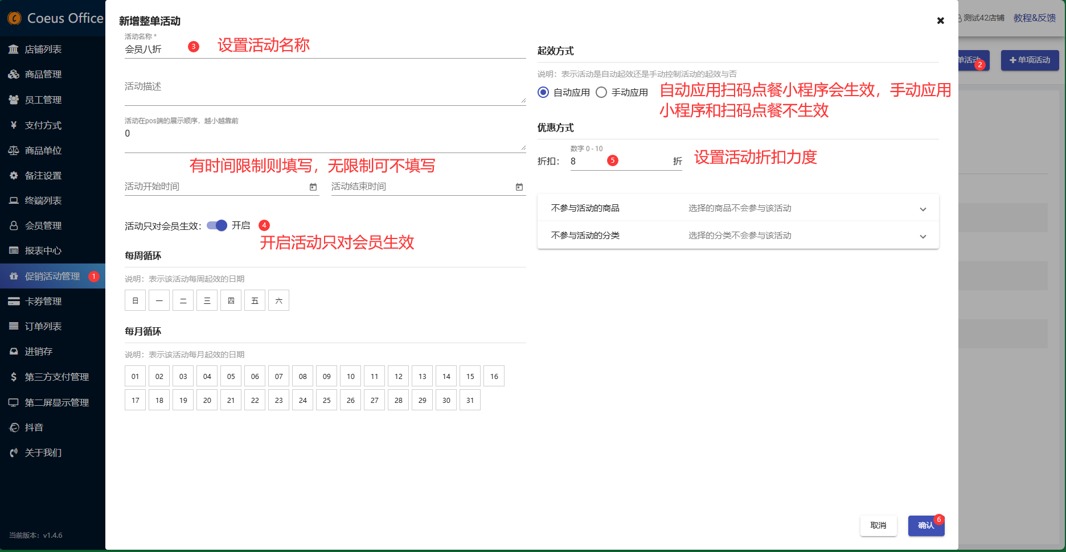Select the 手动应用 radio button
Image resolution: width=1066 pixels, height=552 pixels.
(x=601, y=92)
